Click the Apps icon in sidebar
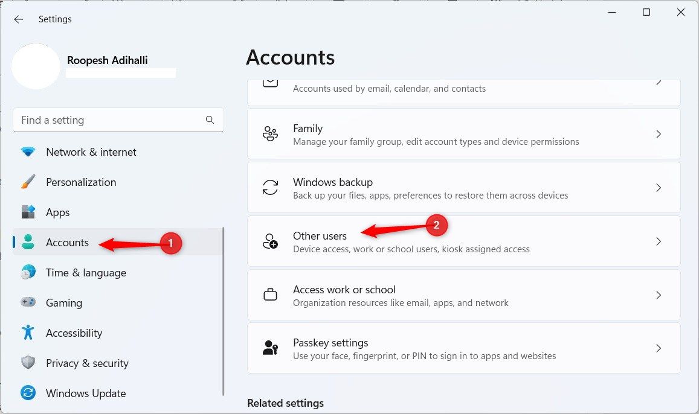Screen dimensions: 699x414 pos(28,212)
